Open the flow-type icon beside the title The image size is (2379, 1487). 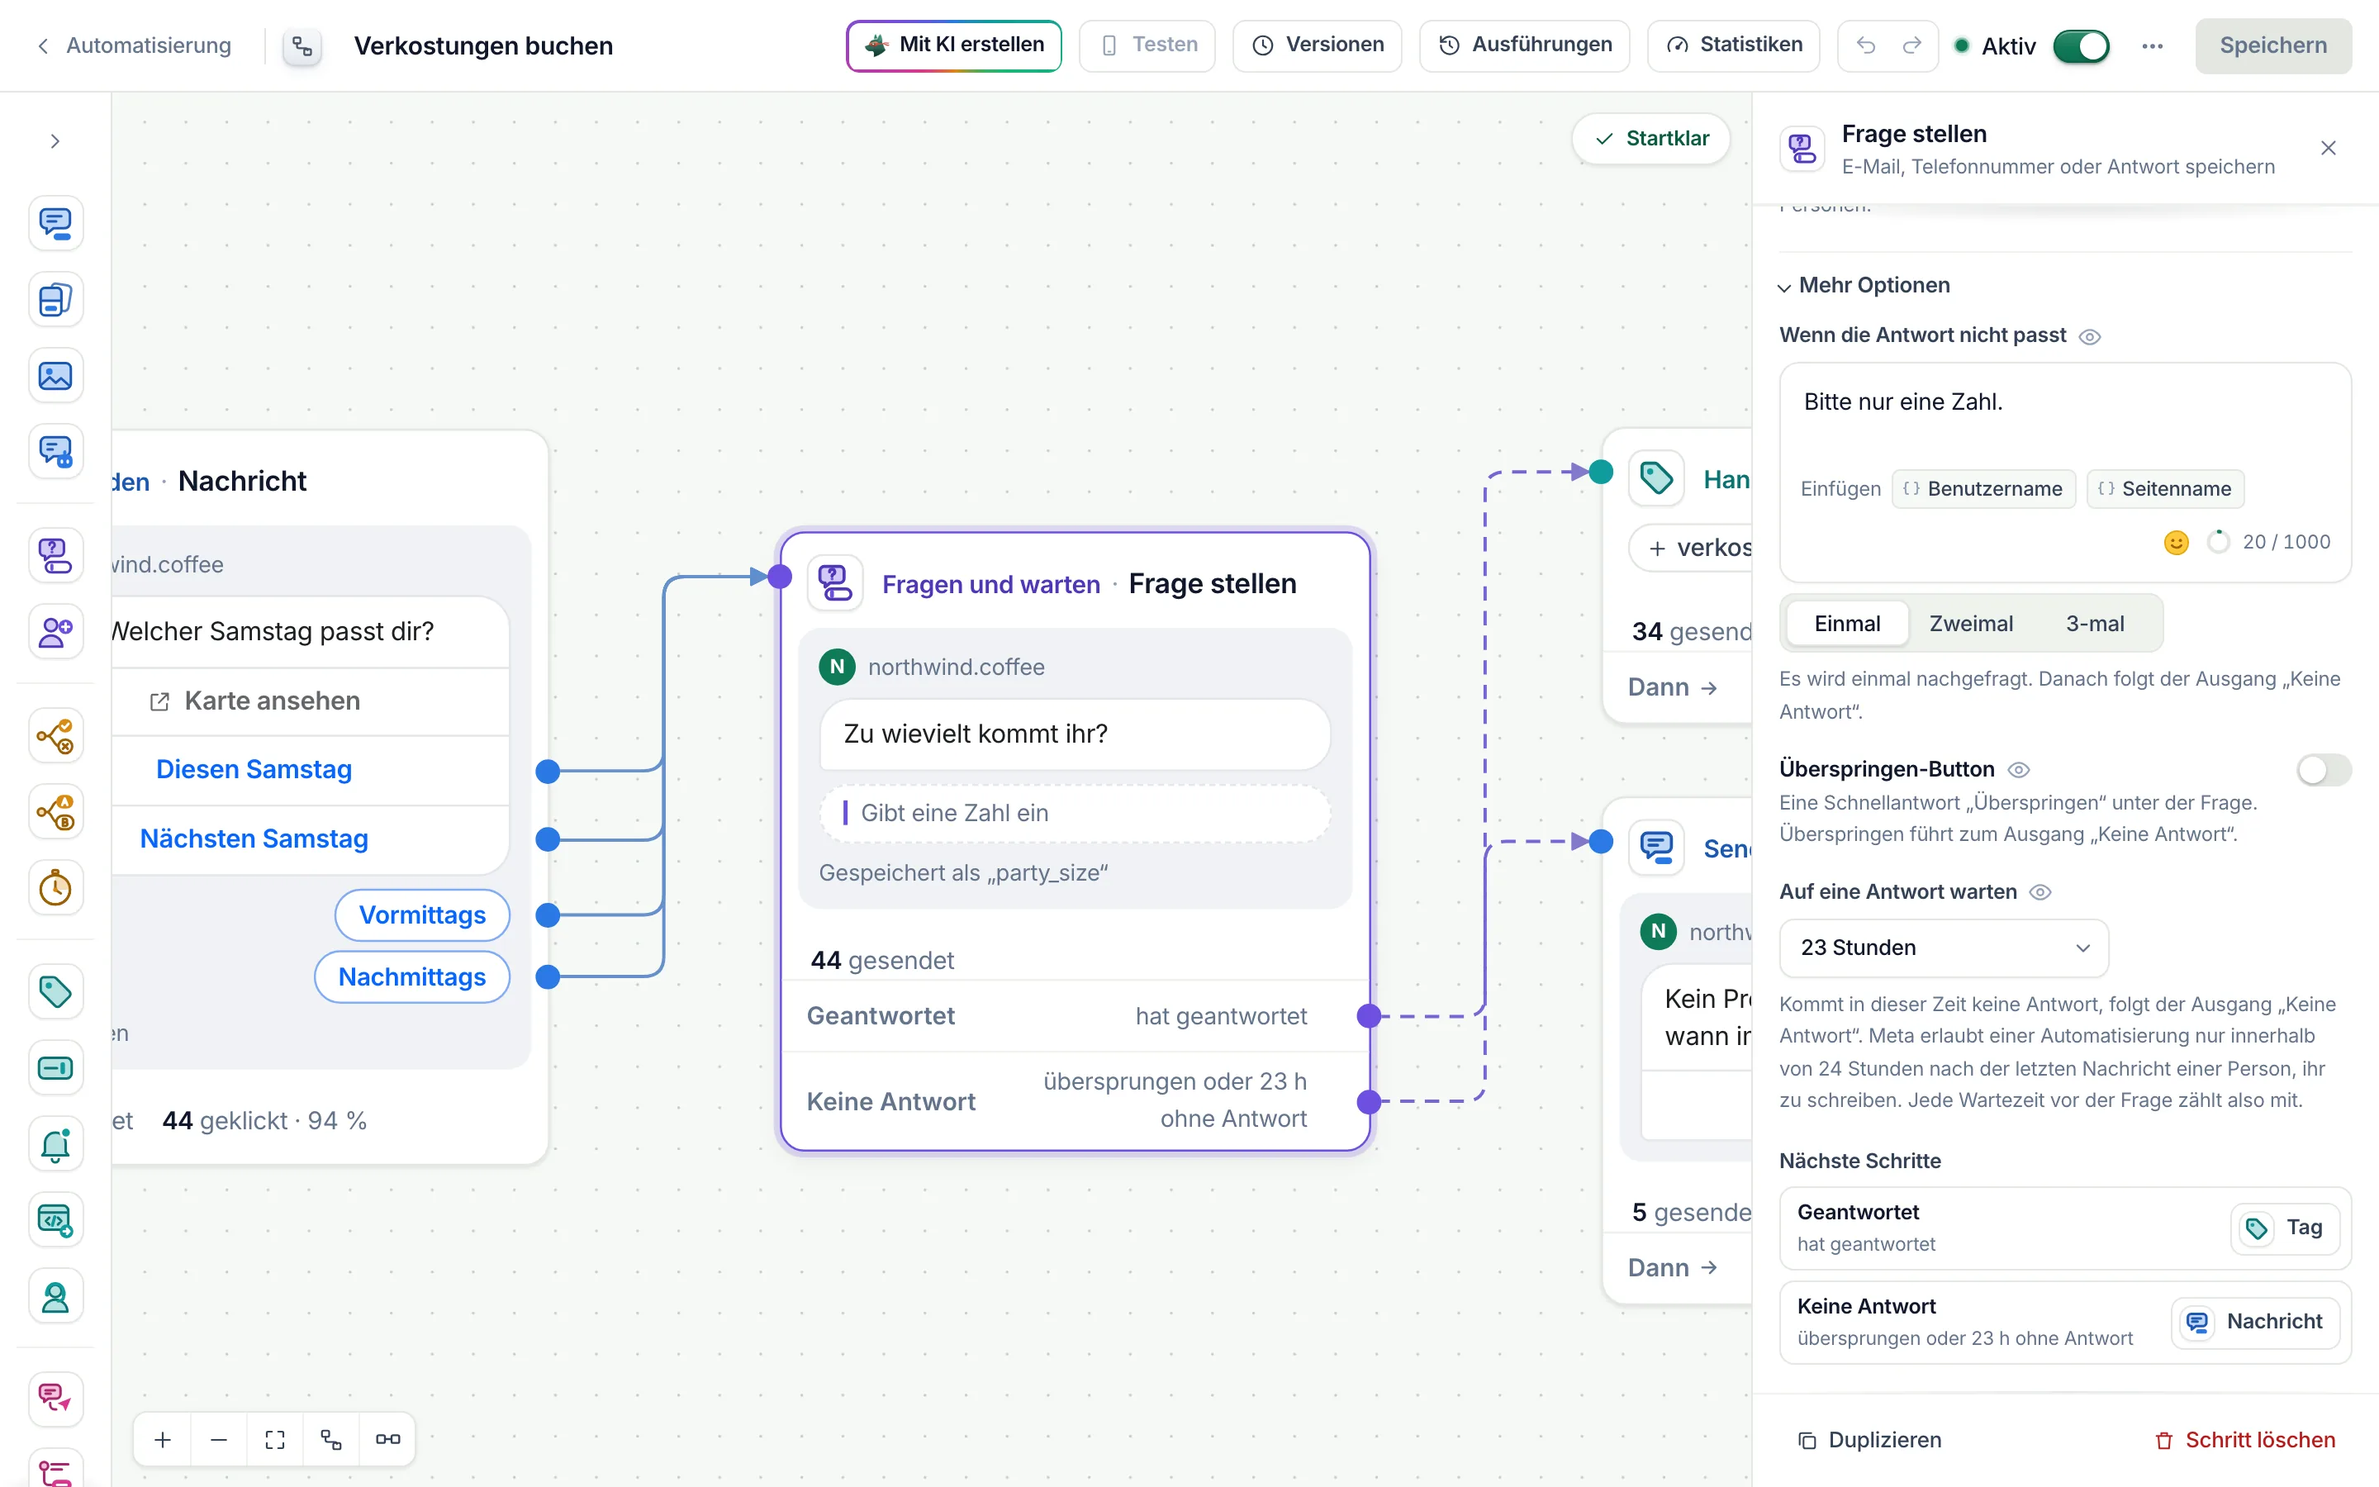tap(302, 46)
